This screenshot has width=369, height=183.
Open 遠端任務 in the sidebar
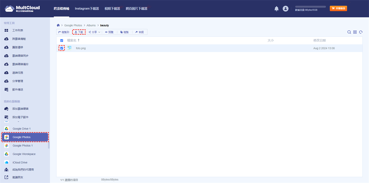coord(18,73)
